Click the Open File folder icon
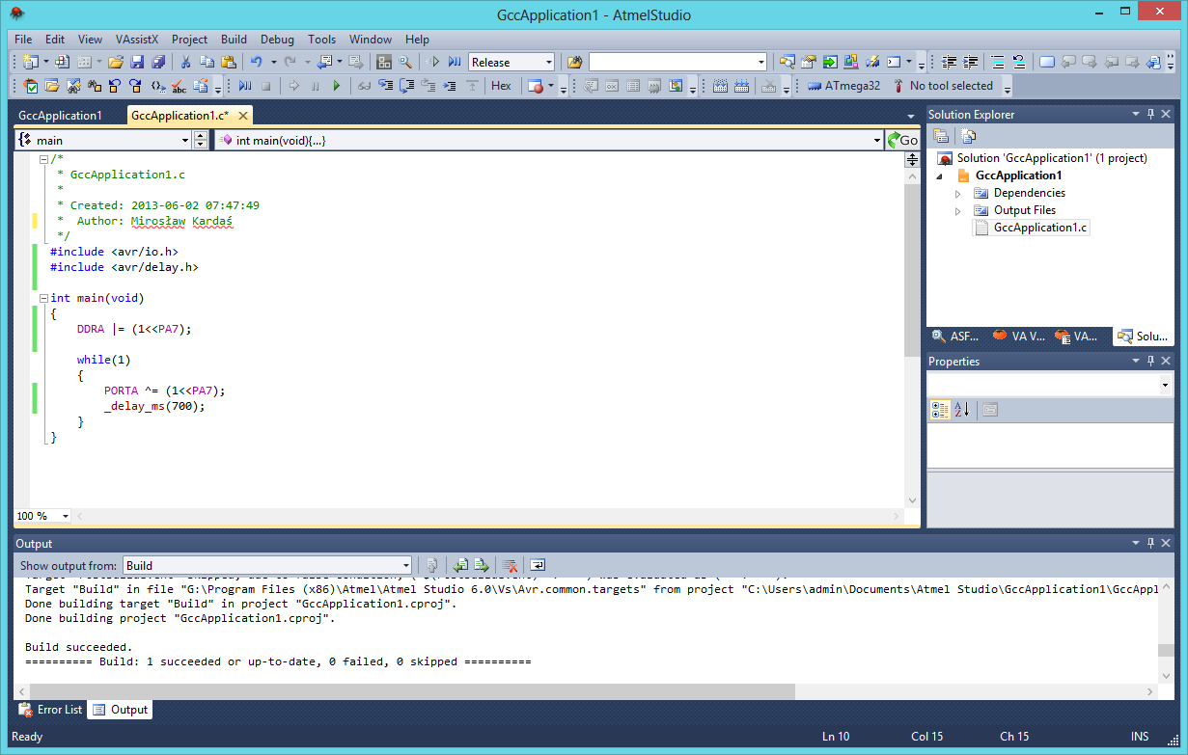 coord(115,62)
